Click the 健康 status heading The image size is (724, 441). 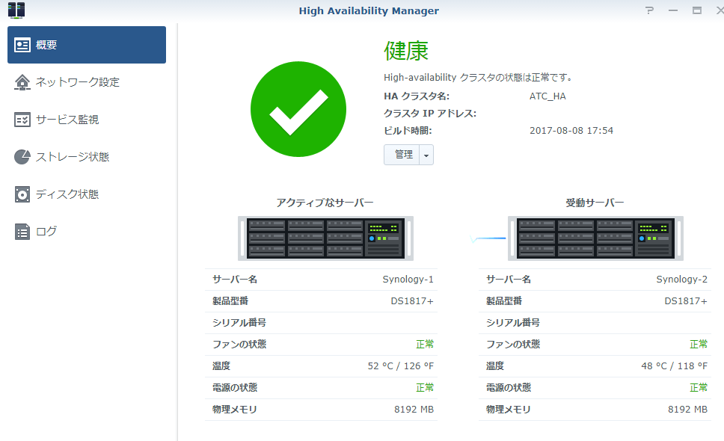[x=406, y=51]
